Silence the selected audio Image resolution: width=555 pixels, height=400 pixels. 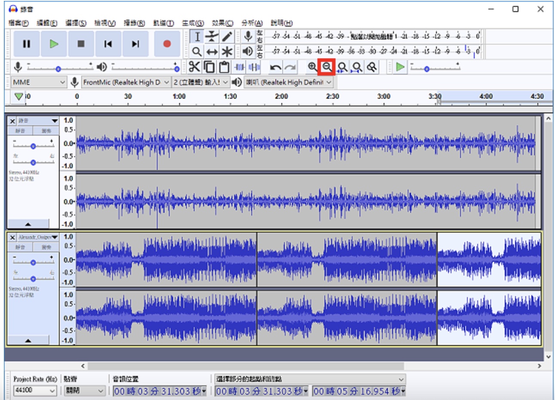(254, 67)
